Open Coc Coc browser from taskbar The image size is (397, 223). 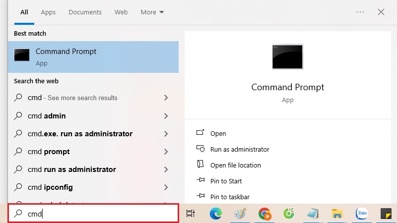pyautogui.click(x=289, y=214)
